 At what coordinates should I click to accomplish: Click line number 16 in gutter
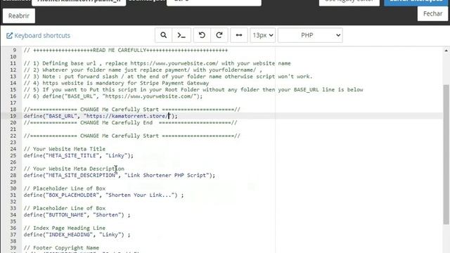tap(13, 96)
